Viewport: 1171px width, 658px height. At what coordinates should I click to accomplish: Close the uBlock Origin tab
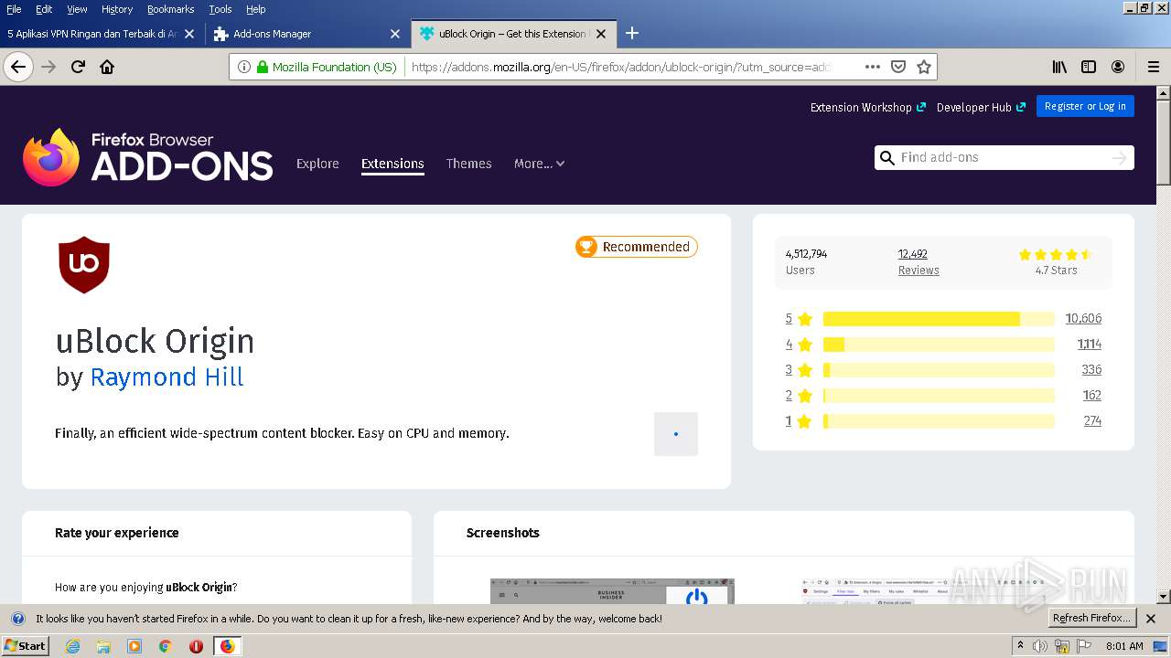click(601, 34)
